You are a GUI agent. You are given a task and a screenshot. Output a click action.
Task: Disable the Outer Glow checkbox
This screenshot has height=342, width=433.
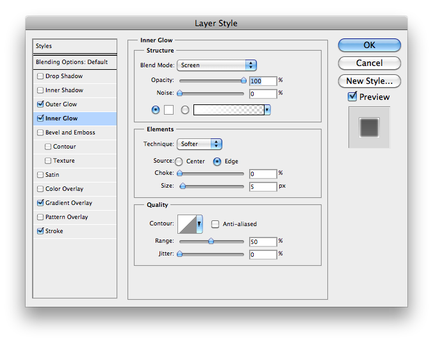pyautogui.click(x=40, y=104)
